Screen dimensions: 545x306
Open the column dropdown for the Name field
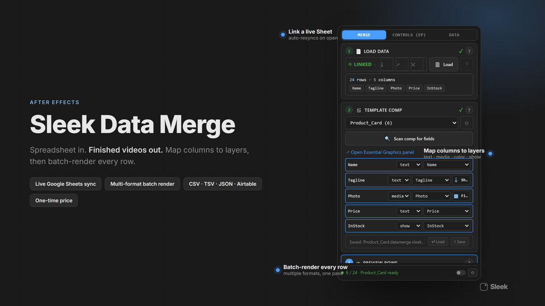(447, 165)
